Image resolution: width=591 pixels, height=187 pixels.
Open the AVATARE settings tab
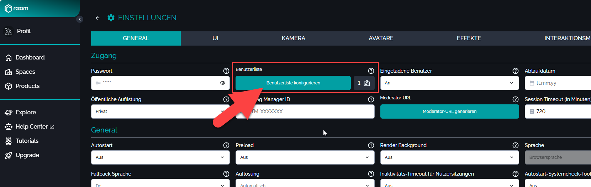click(381, 38)
